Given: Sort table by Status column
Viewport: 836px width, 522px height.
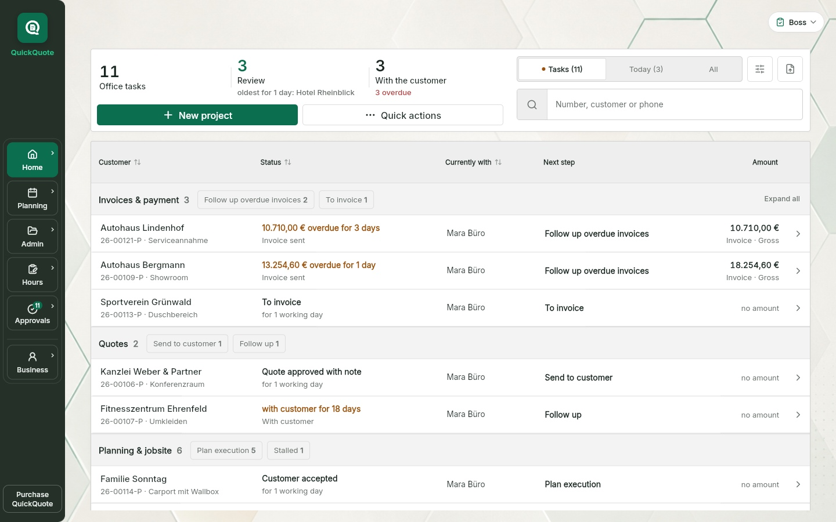Looking at the screenshot, I should [276, 162].
